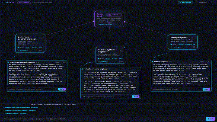Click the 0:00 timer on safety-engineer card

click(x=193, y=47)
